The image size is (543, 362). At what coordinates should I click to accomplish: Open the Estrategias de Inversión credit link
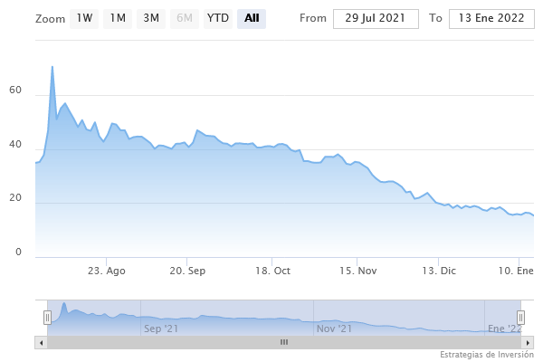[487, 354]
